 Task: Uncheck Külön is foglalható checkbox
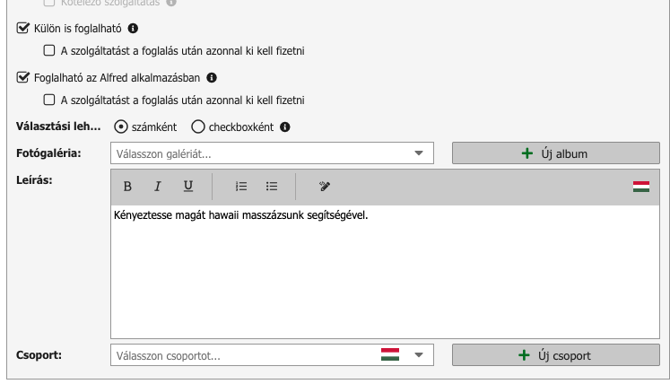click(22, 28)
